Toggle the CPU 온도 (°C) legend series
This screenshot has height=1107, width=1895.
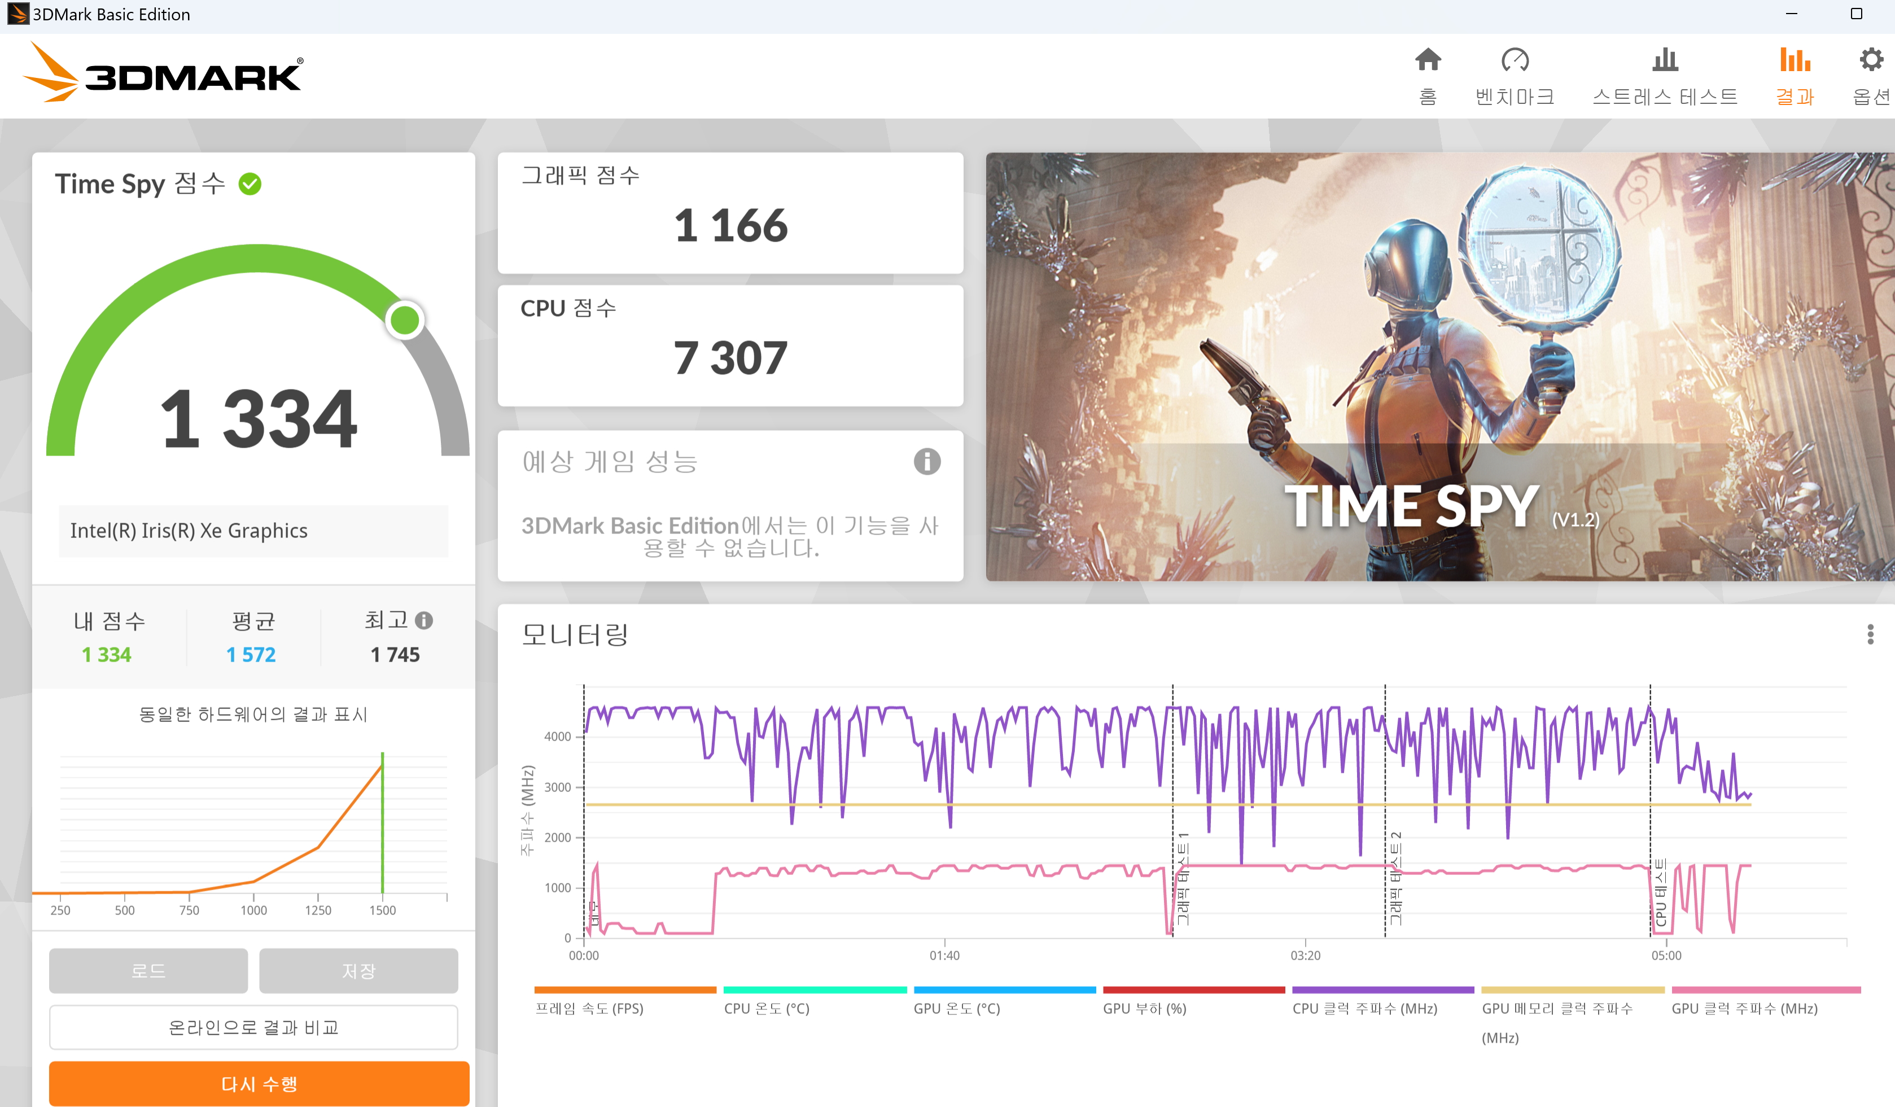click(x=766, y=1008)
